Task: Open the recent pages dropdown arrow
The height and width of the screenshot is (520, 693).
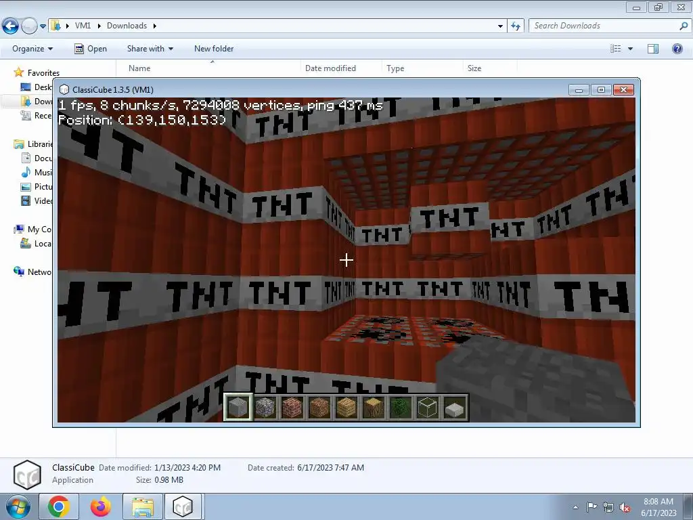Action: point(43,26)
